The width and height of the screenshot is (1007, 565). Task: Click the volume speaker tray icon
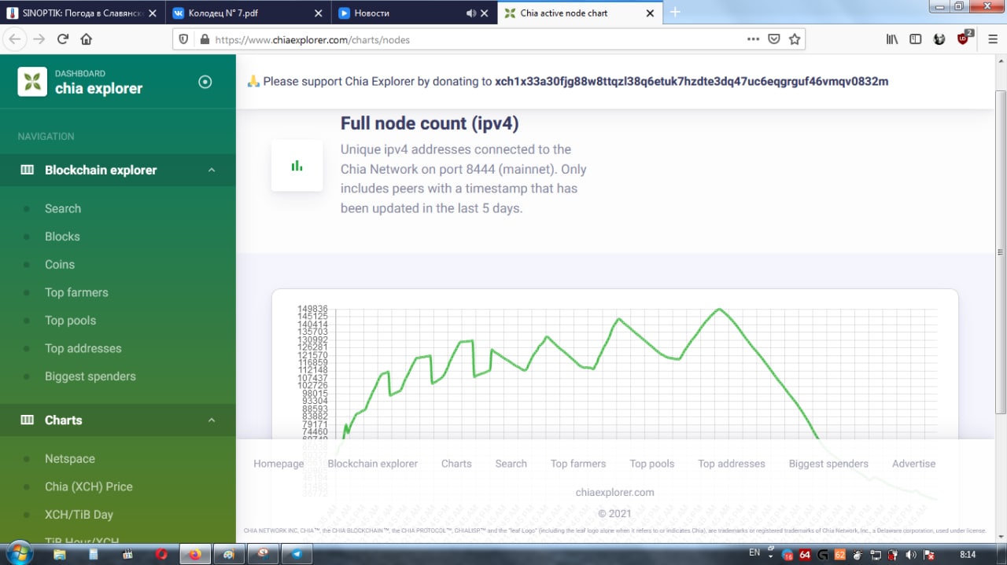pyautogui.click(x=909, y=554)
